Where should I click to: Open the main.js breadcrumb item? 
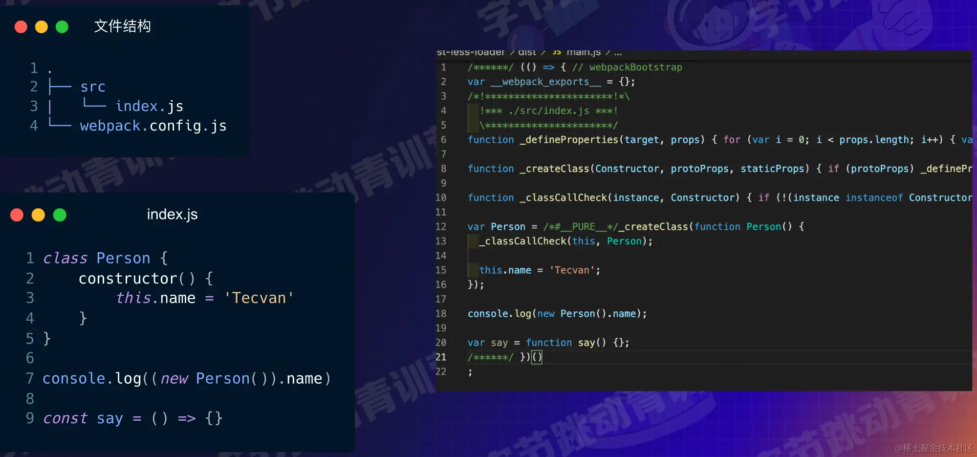pos(584,52)
